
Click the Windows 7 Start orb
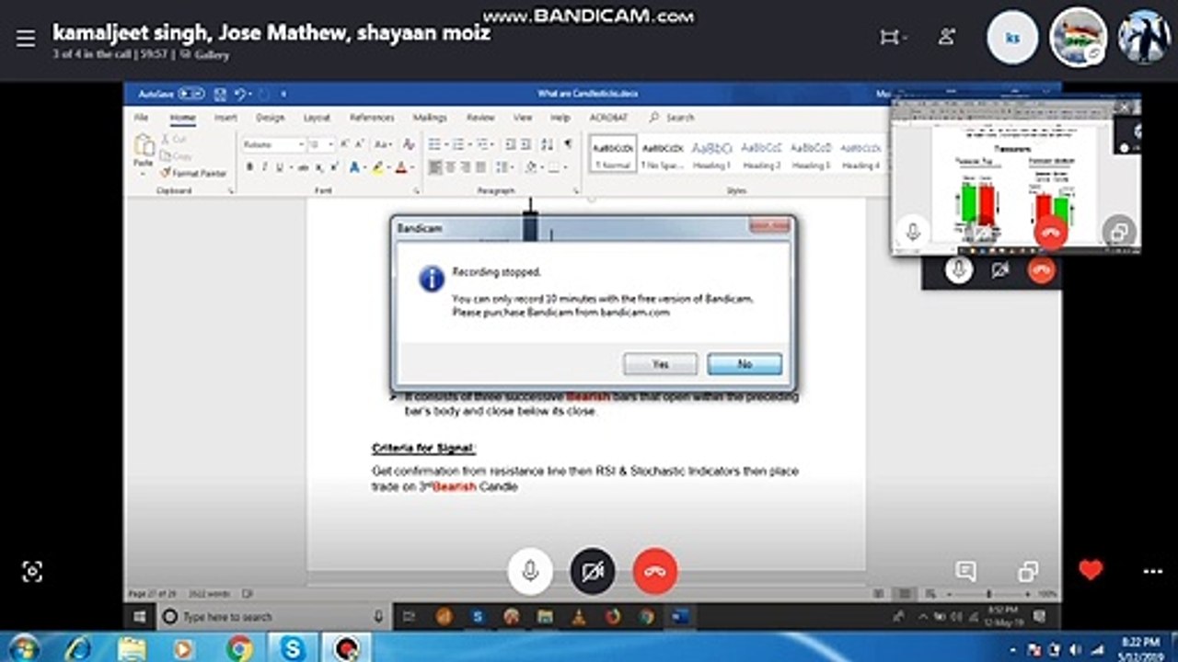point(22,648)
